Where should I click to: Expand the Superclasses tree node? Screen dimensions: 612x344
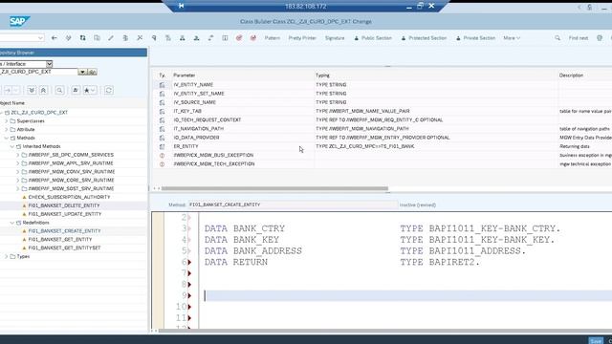(x=7, y=121)
